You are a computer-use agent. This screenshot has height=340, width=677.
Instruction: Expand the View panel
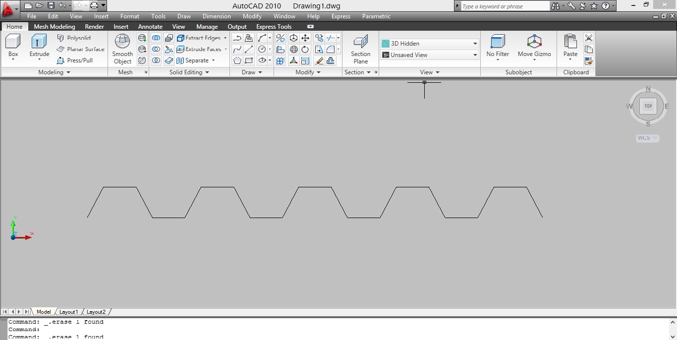pyautogui.click(x=429, y=72)
